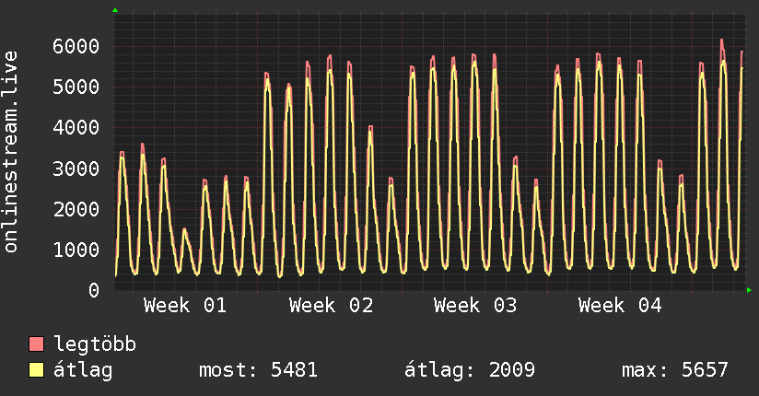The image size is (759, 396).
Task: Click the Week 04 axis label
Action: pos(621,306)
